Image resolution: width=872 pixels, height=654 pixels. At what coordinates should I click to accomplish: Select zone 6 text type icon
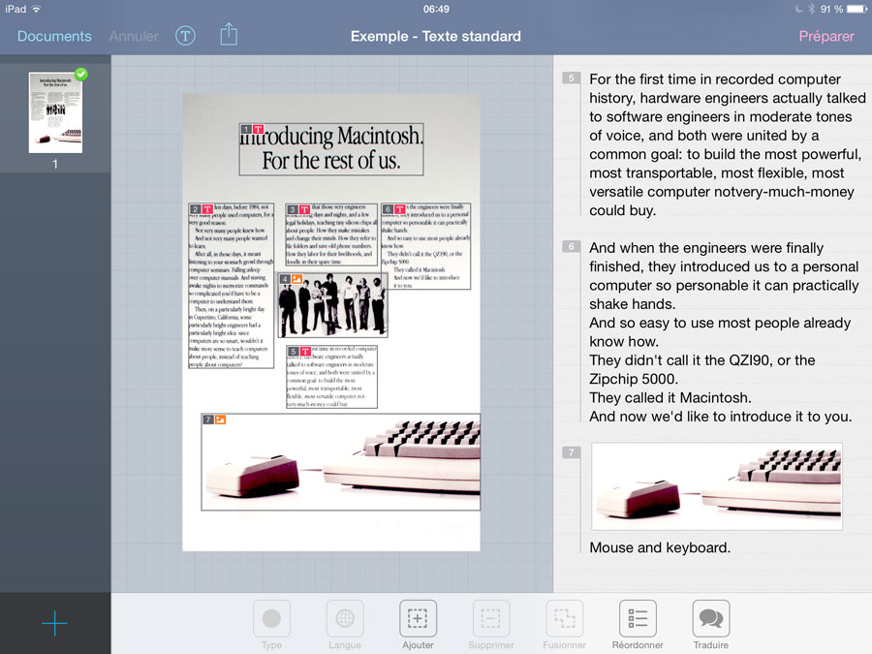[x=400, y=209]
